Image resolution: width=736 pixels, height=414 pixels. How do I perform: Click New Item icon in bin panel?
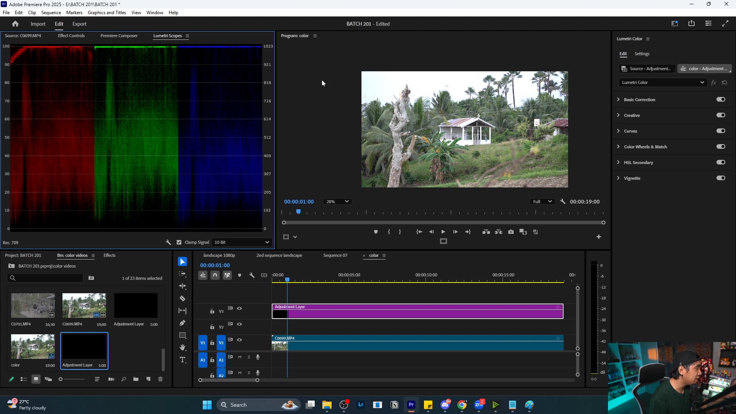[x=148, y=379]
